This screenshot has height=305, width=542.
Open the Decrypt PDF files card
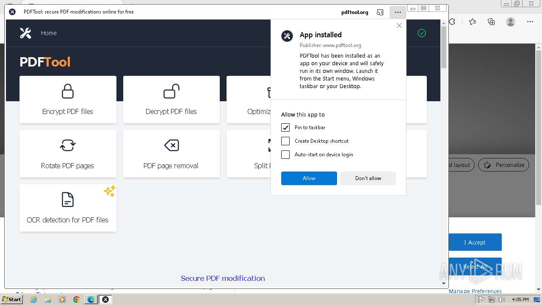[171, 100]
